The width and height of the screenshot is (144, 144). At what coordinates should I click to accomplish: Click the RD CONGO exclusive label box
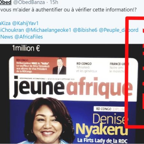coord(110,109)
